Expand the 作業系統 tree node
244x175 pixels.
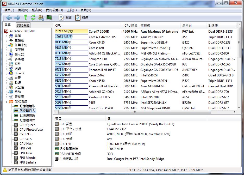click(7, 45)
